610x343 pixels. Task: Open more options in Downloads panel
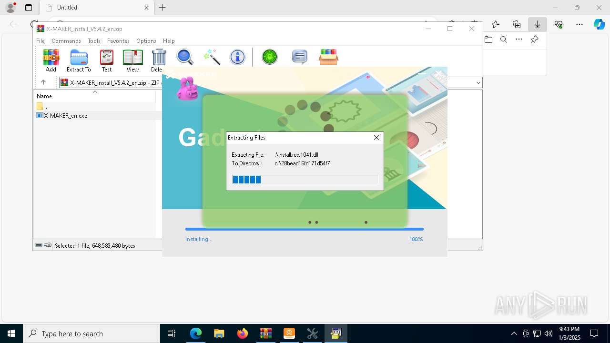pos(519,40)
